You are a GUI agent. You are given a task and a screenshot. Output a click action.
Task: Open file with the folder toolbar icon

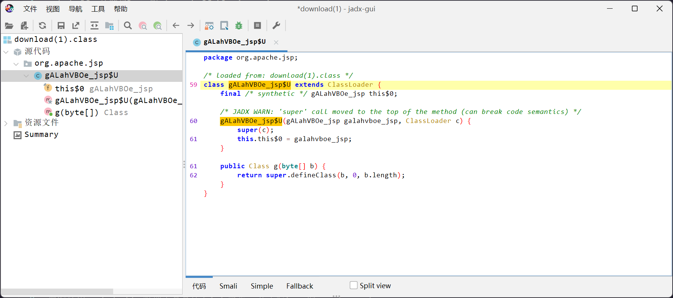9,26
